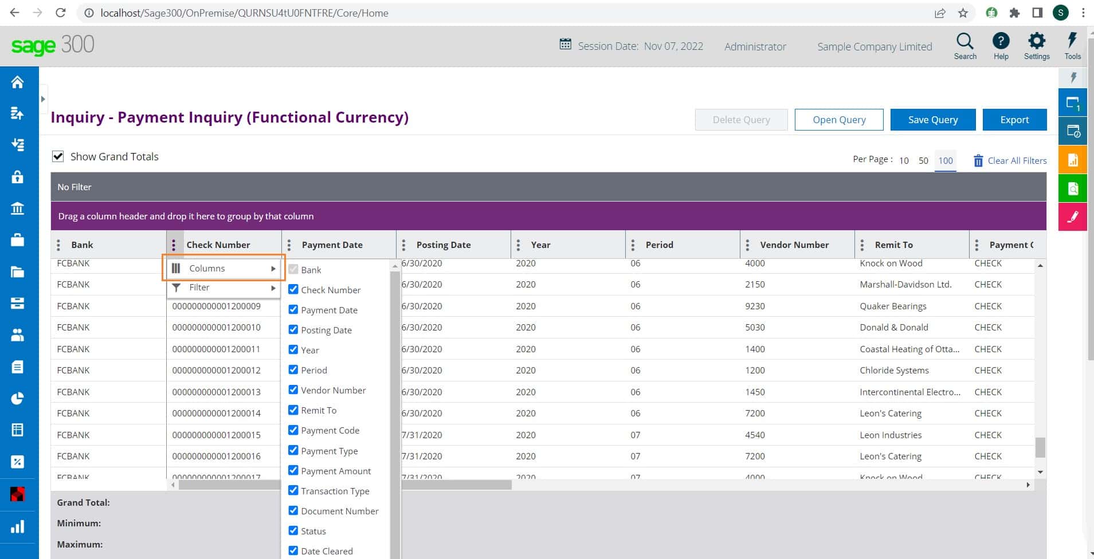
Task: Open Columns submenu entry
Action: tap(223, 268)
